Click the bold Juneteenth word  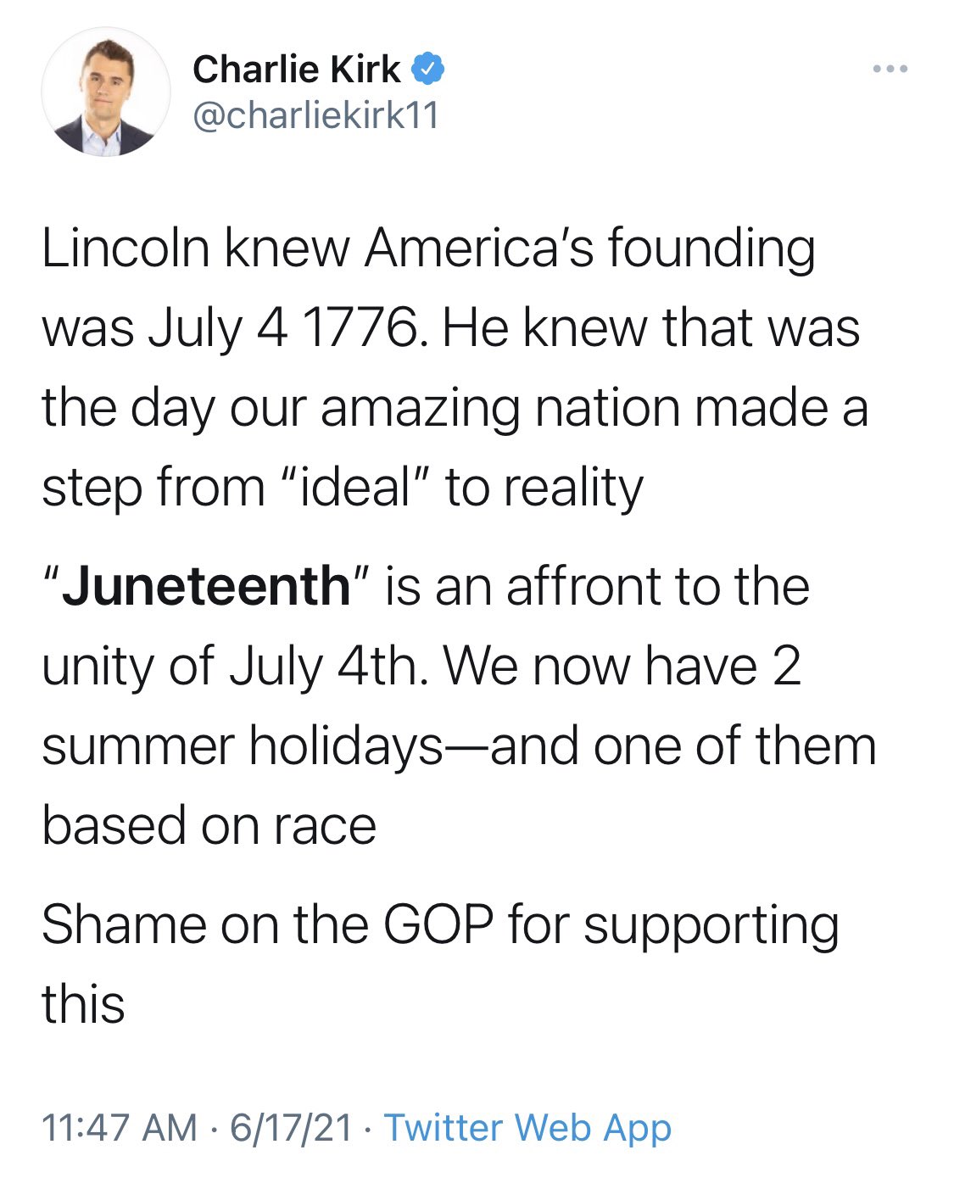pos(206,587)
